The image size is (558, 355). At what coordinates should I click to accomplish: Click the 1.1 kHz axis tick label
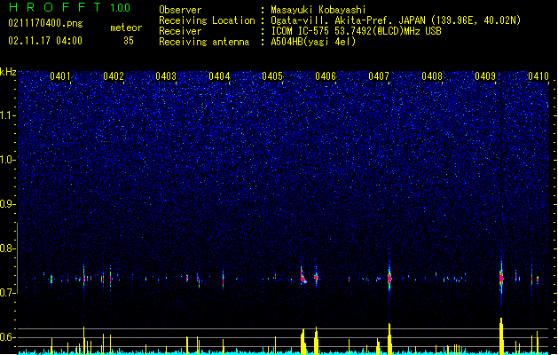(x=8, y=115)
